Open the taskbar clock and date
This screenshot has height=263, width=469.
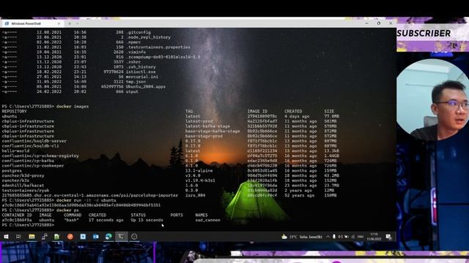click(374, 237)
